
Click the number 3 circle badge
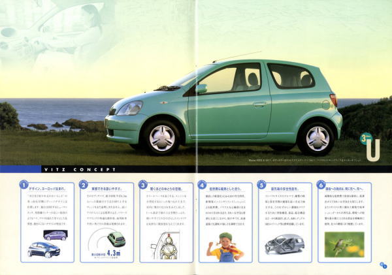[143, 185]
